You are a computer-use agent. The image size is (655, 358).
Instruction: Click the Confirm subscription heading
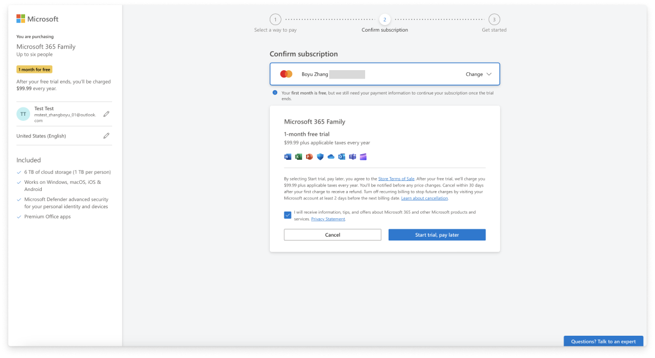[x=304, y=54]
